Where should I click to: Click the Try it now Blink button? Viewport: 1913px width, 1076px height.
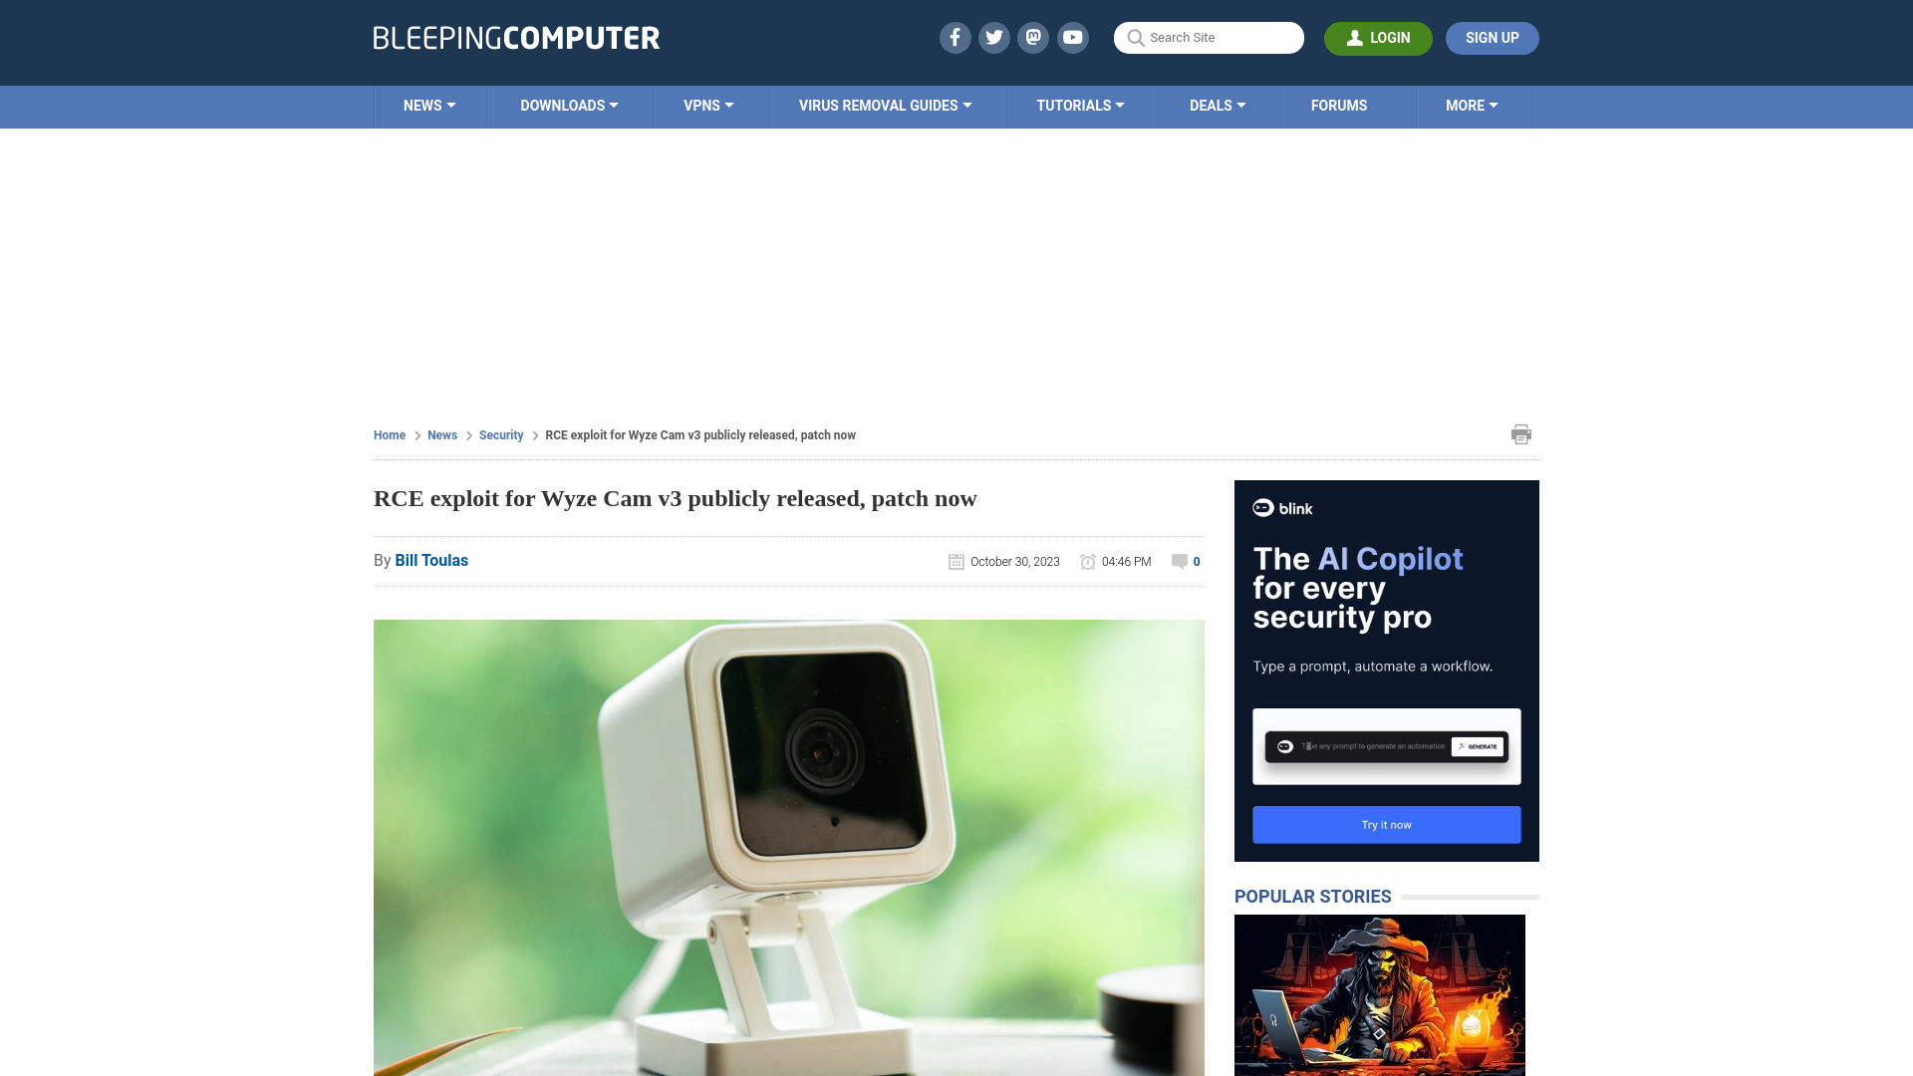(x=1386, y=824)
